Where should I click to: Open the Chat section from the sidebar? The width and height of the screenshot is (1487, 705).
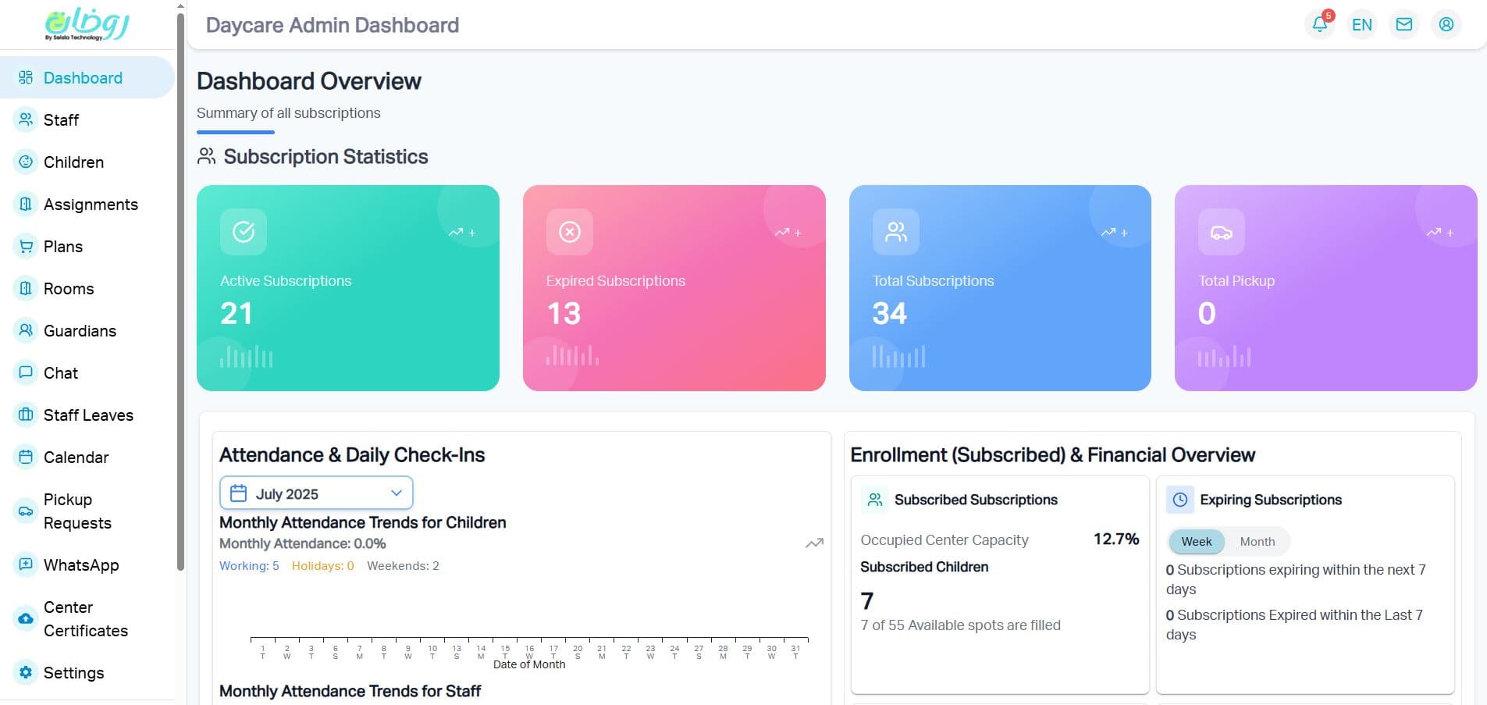pyautogui.click(x=61, y=372)
